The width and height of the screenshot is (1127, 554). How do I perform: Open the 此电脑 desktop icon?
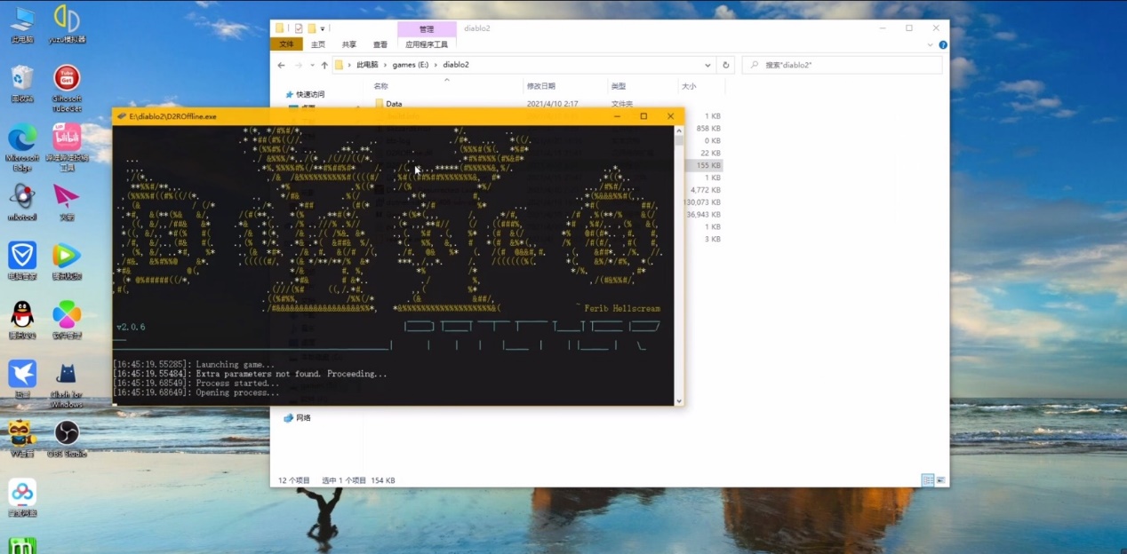(22, 25)
